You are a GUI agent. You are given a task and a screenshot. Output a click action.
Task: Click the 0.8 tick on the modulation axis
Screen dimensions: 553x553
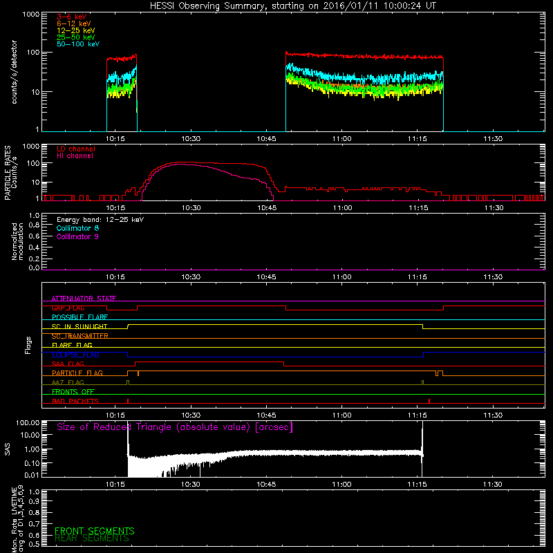point(34,225)
